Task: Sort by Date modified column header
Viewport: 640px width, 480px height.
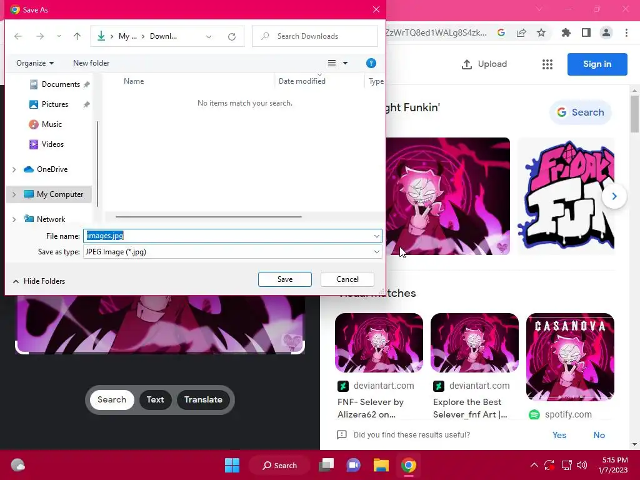Action: click(302, 81)
